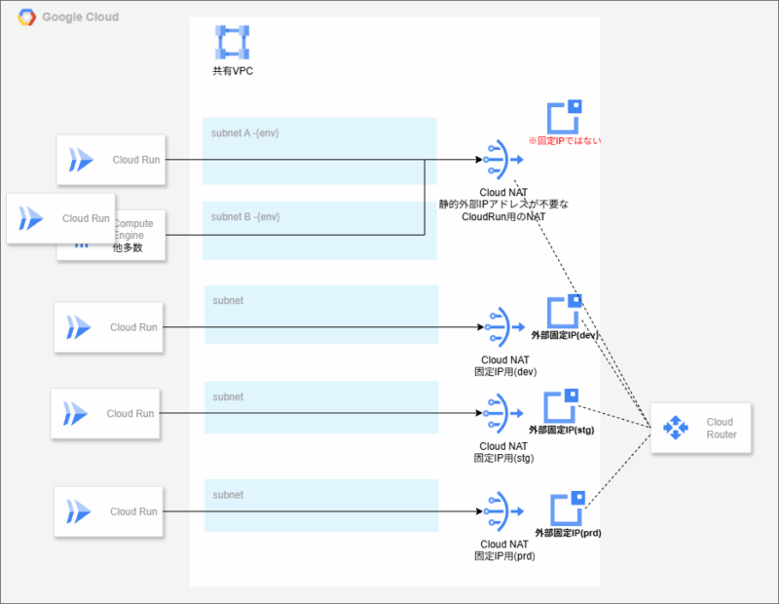
Task: Select the "Cloud Run" text on the dev row card
Action: pyautogui.click(x=133, y=327)
